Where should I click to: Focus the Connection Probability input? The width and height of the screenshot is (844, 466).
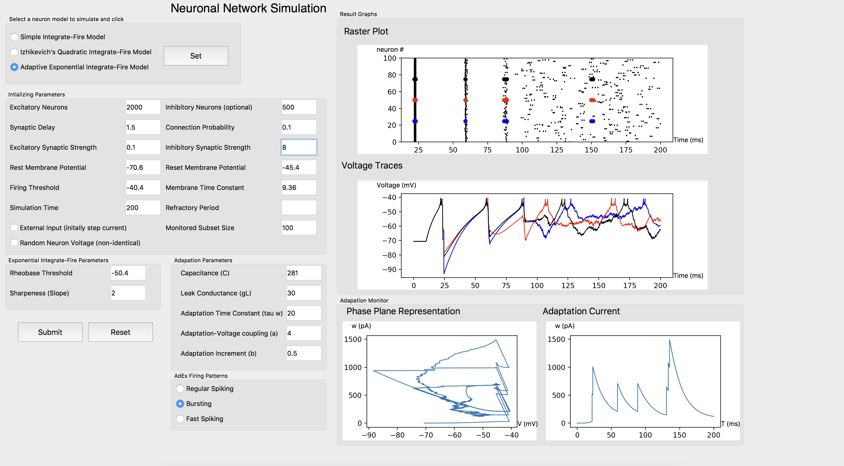299,127
